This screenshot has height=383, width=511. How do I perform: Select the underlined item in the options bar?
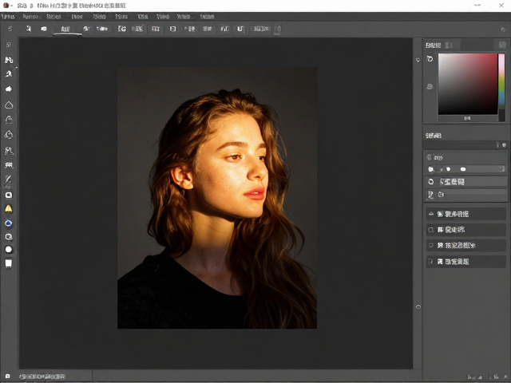click(x=65, y=29)
